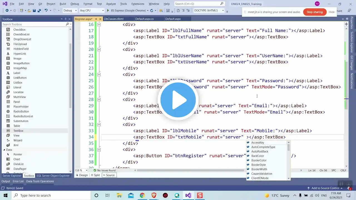Open the Build menu
This screenshot has height=200, width=356.
tap(63, 4)
